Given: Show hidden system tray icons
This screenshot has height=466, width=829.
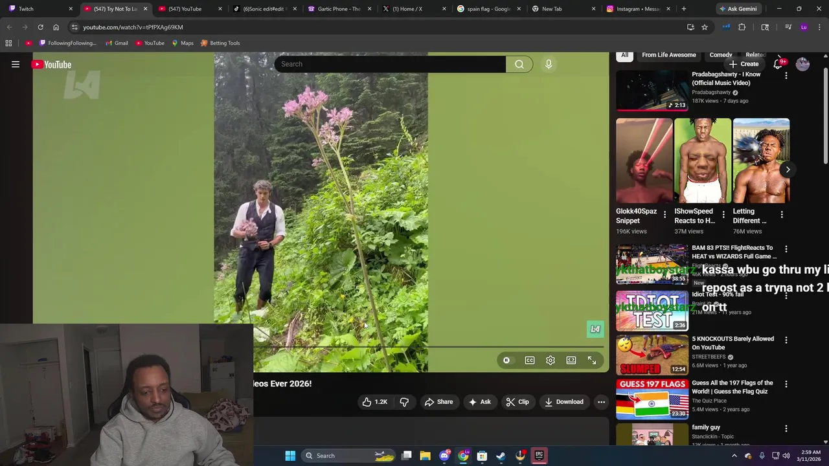Looking at the screenshot, I should click(x=734, y=456).
